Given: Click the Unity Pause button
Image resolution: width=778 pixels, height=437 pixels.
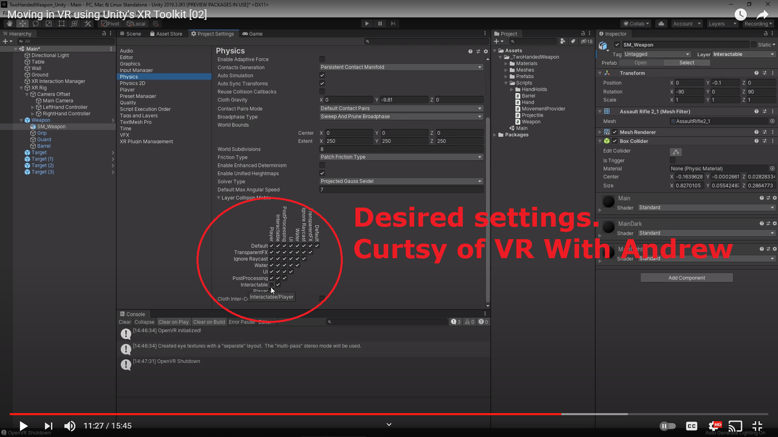Looking at the screenshot, I should [x=380, y=23].
